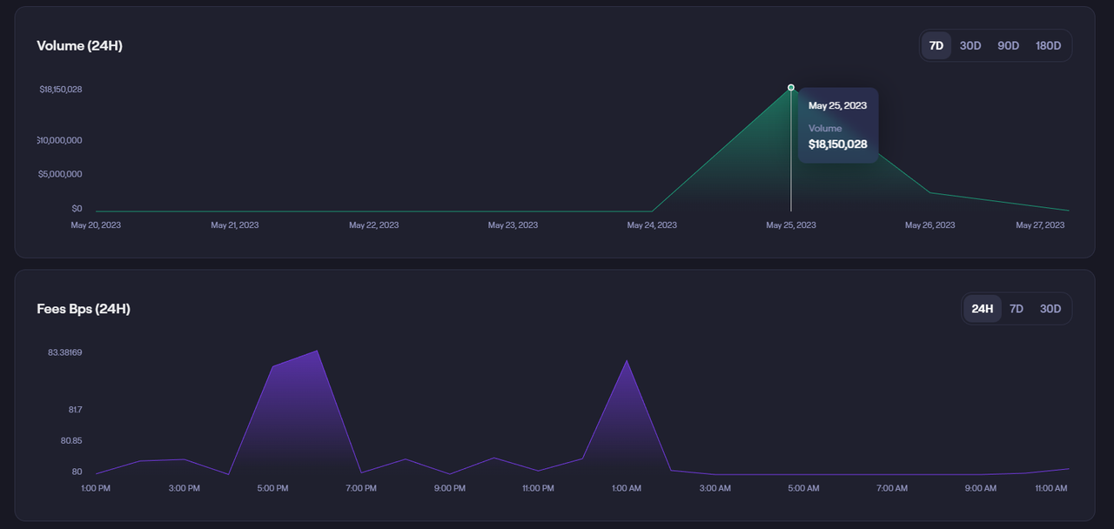Click May 27, 2023 x-axis label
The height and width of the screenshot is (529, 1114).
(1040, 225)
